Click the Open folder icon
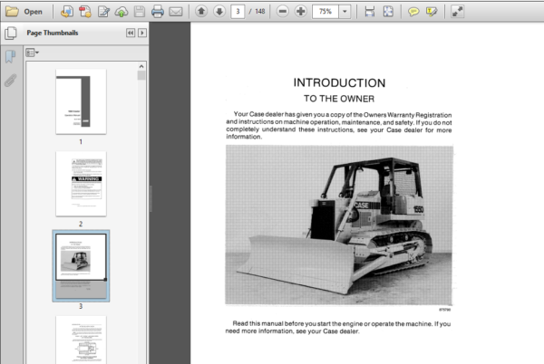Image resolution: width=544 pixels, height=364 pixels. 12,12
